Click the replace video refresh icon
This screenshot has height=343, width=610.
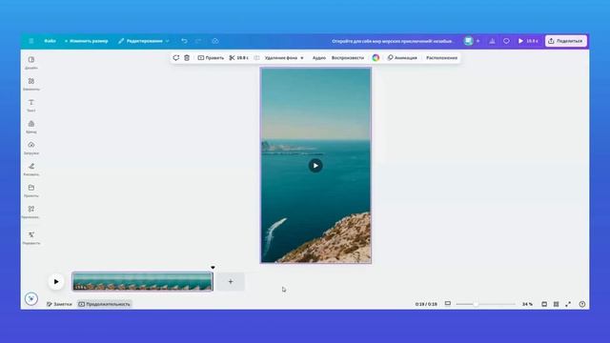coord(175,57)
